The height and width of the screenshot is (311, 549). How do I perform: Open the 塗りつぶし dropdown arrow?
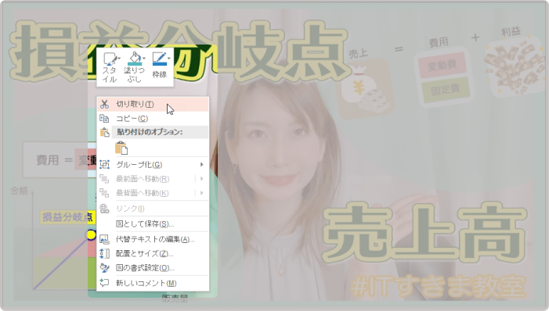(x=144, y=59)
